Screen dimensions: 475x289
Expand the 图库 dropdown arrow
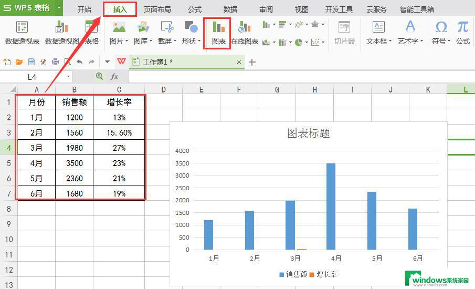click(x=151, y=41)
